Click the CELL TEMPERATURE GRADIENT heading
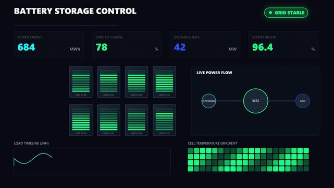 pyautogui.click(x=213, y=143)
